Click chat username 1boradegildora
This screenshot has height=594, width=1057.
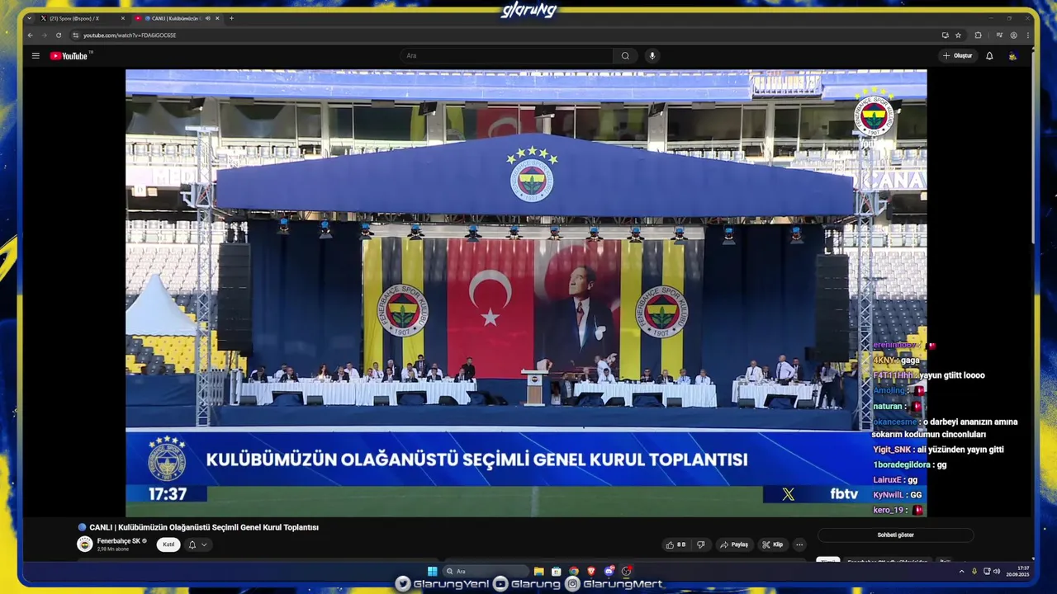coord(901,465)
